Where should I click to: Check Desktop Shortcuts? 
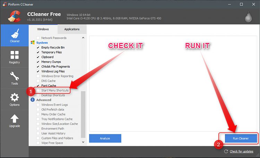(x=38, y=95)
